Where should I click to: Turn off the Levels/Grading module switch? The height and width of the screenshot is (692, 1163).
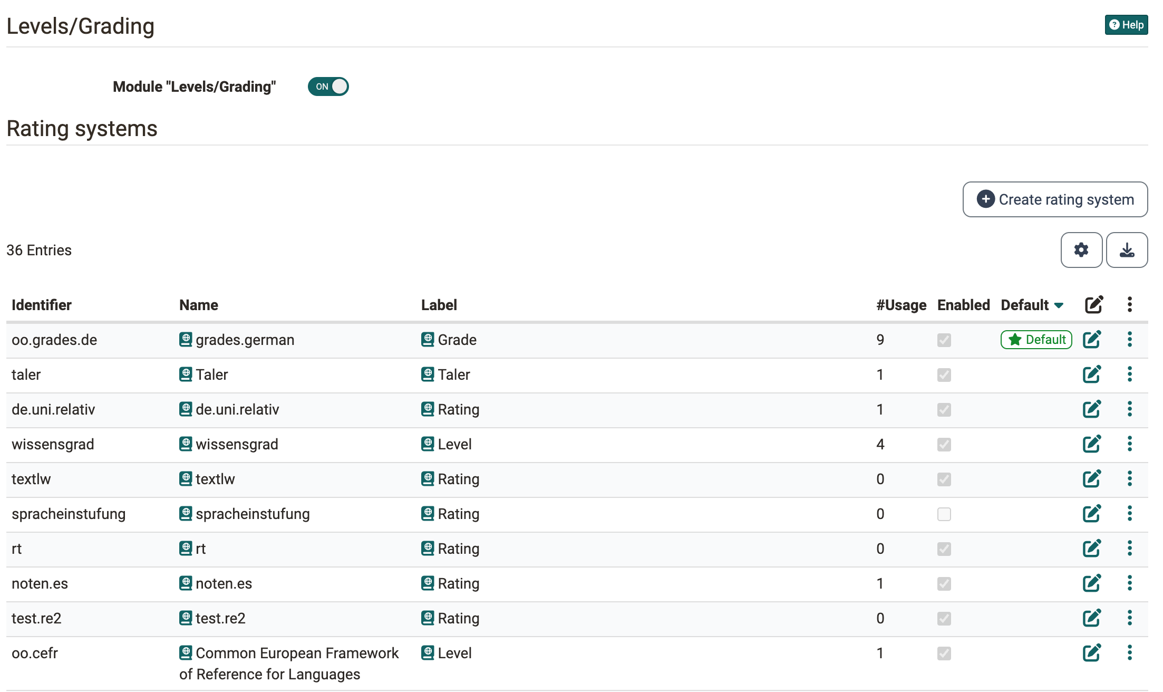point(328,86)
